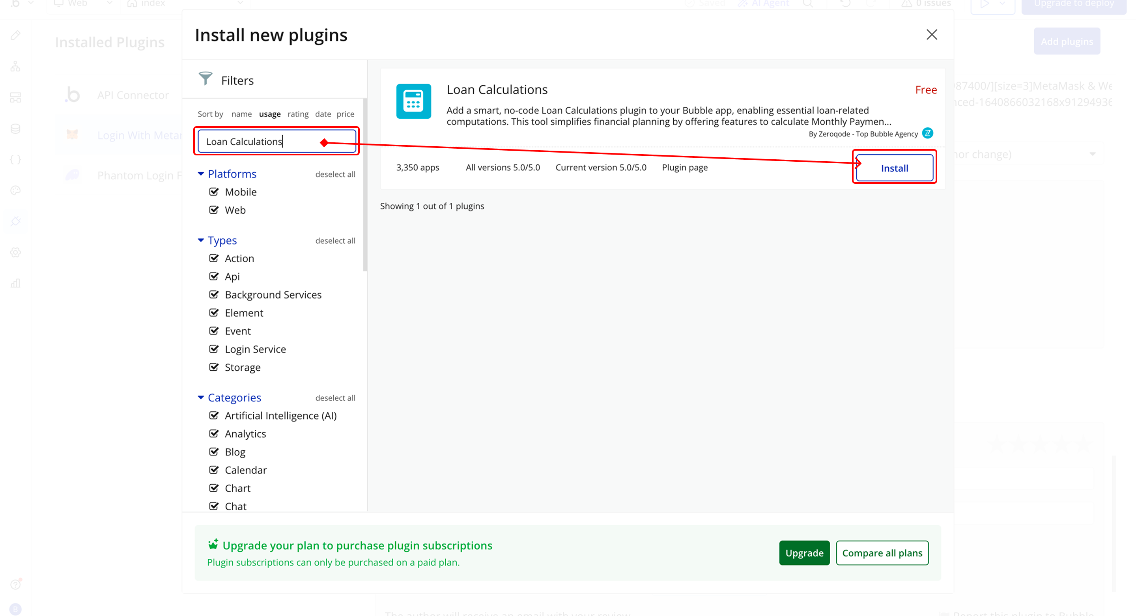
Task: Uncheck the Background Services type checkbox
Action: coord(214,295)
